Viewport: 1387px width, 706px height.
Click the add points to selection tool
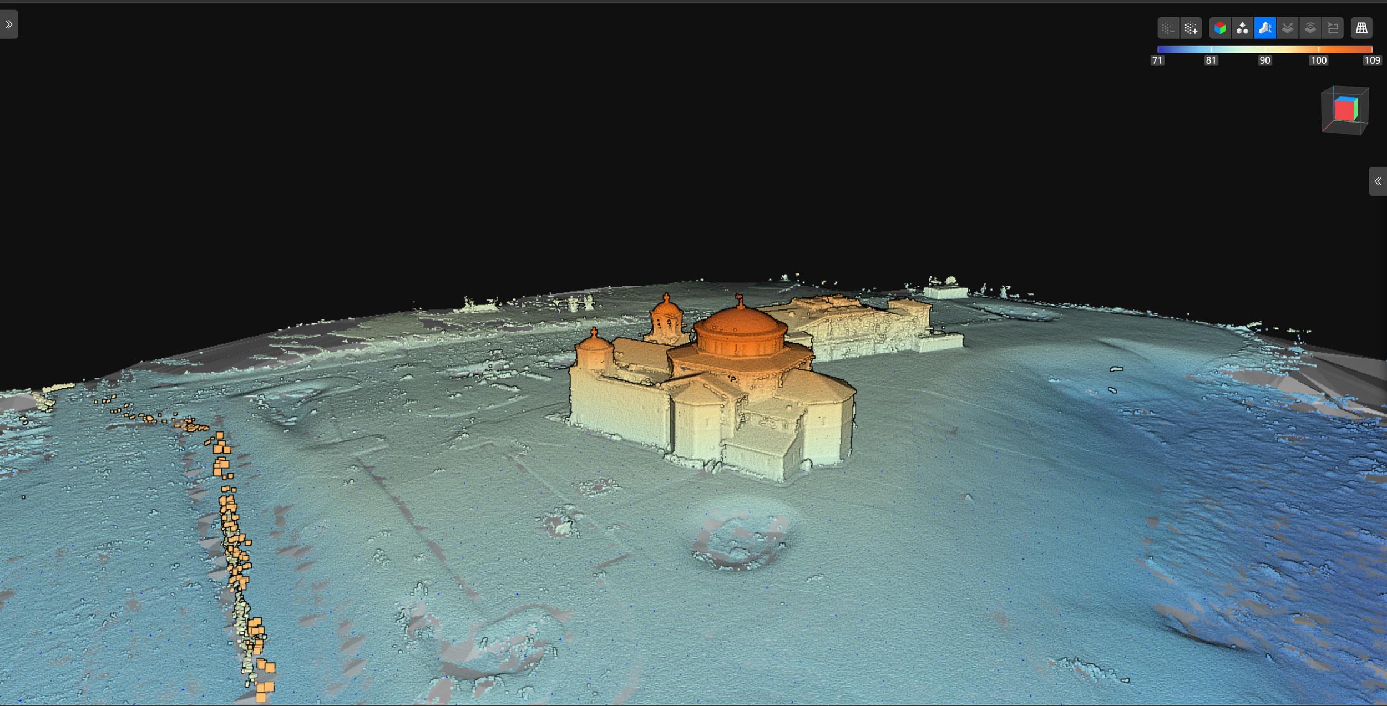pyautogui.click(x=1191, y=28)
